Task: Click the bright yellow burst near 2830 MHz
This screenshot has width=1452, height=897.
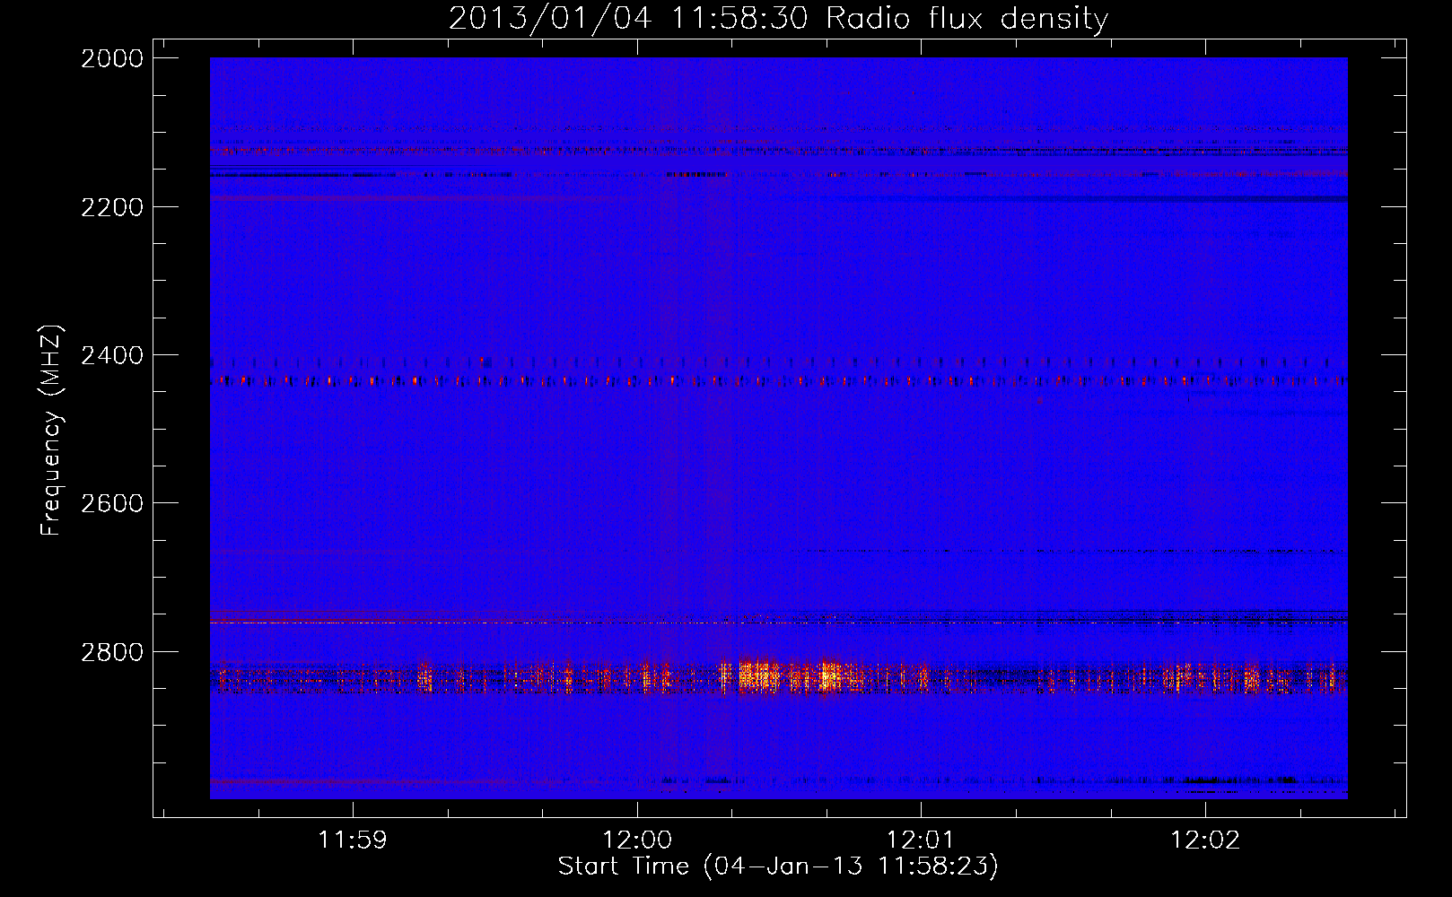Action: (790, 675)
